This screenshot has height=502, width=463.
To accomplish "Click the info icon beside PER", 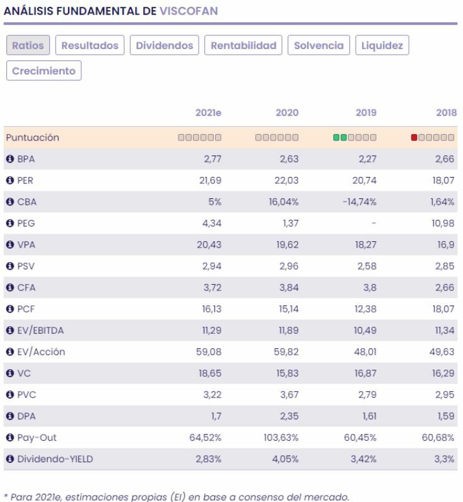I will click(x=10, y=180).
